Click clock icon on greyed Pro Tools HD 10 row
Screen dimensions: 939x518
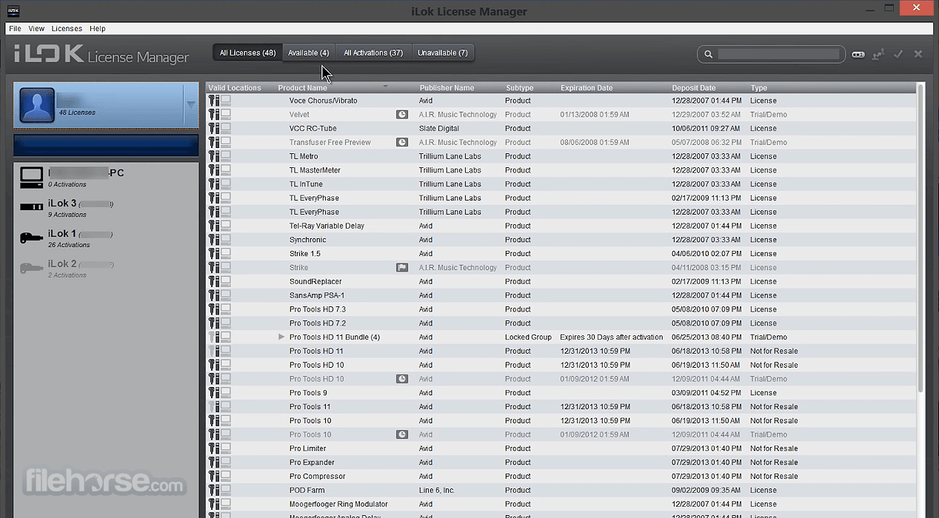tap(402, 379)
